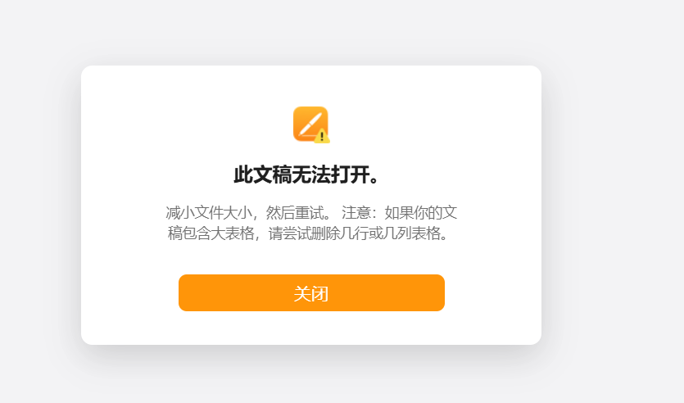Click the exclamation mark on warning badge
The image size is (684, 403).
[x=322, y=137]
